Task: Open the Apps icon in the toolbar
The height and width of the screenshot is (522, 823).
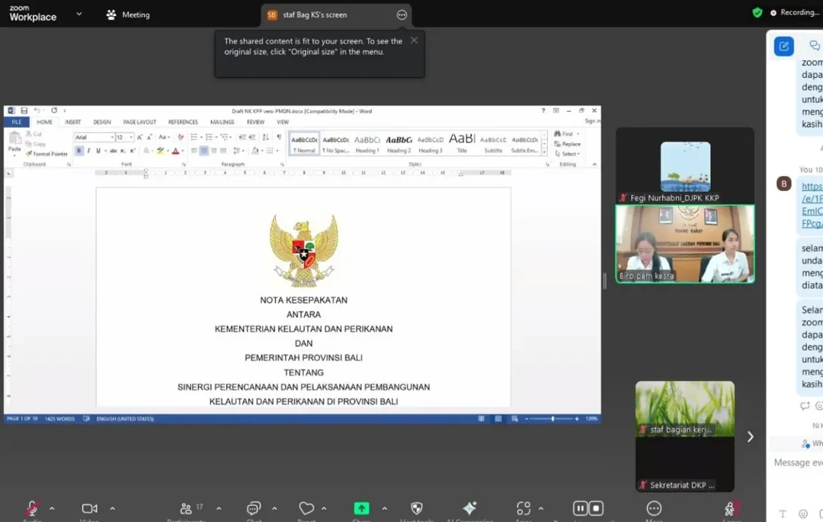Action: point(524,508)
